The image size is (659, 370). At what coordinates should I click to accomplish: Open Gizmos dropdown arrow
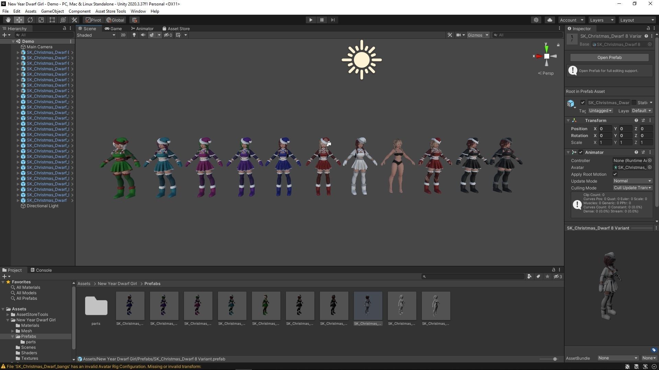pos(487,35)
